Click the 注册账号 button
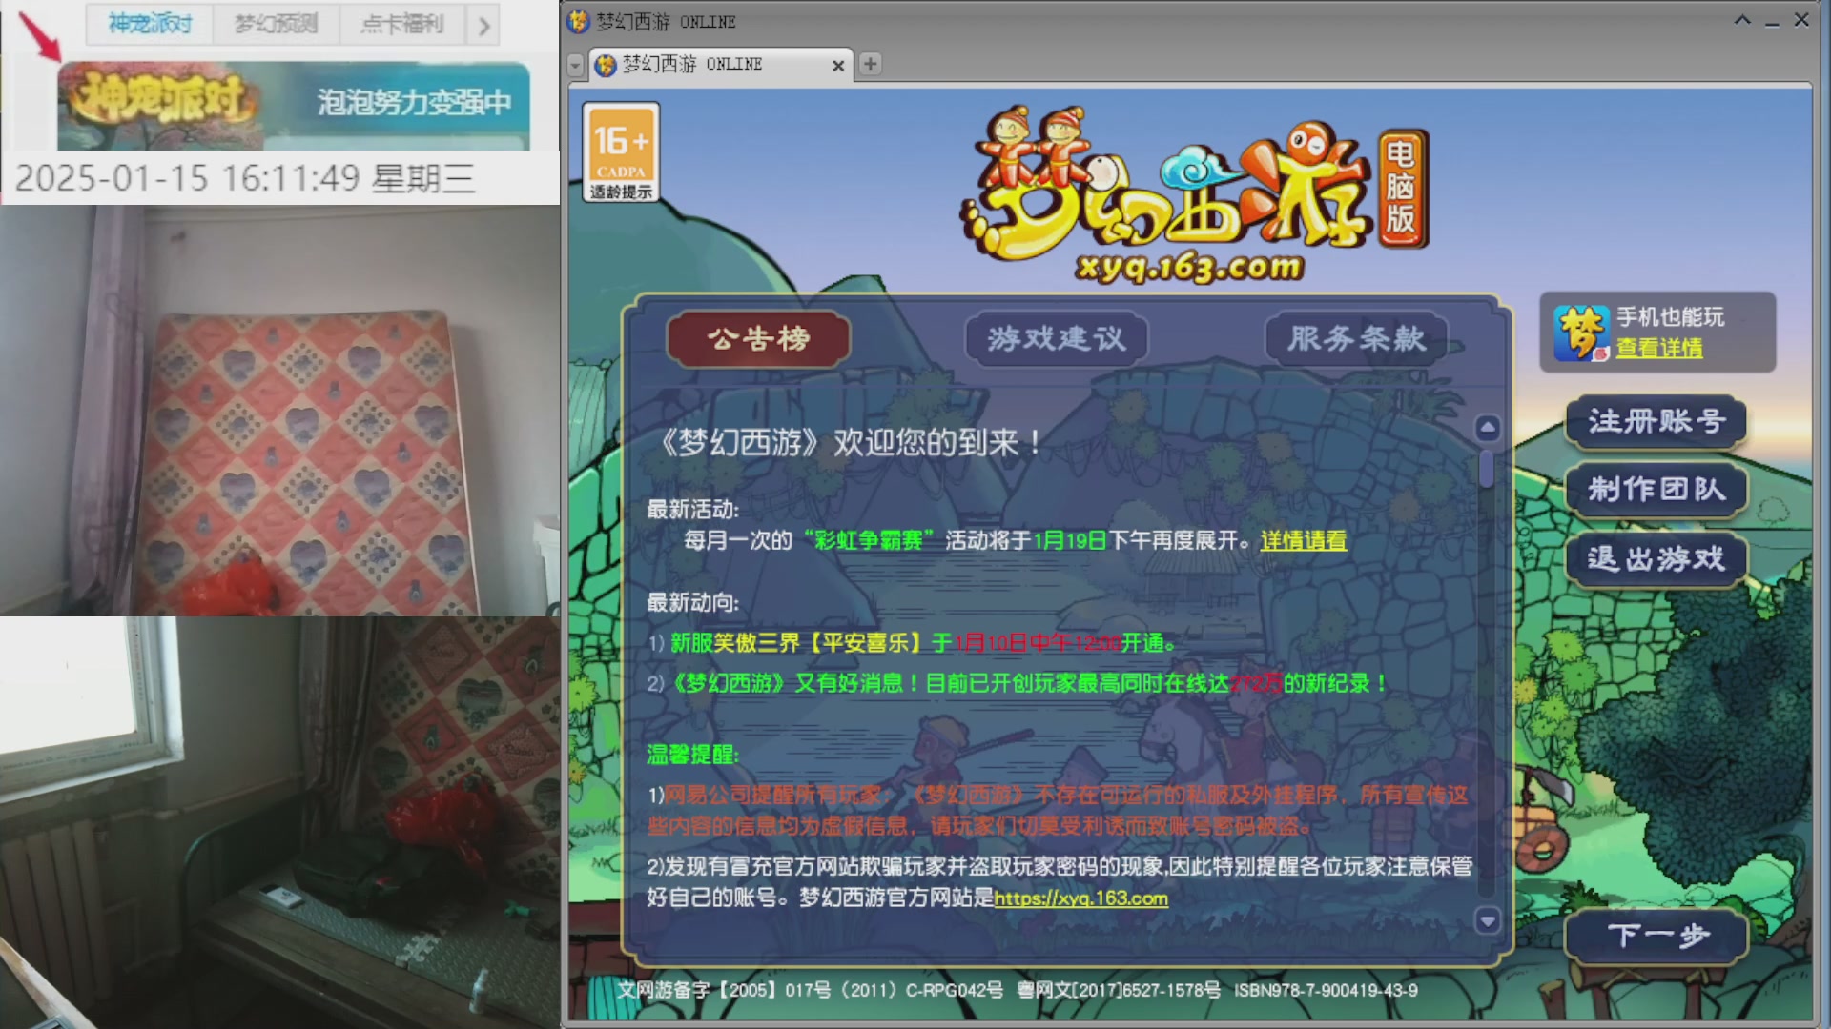 1656,421
